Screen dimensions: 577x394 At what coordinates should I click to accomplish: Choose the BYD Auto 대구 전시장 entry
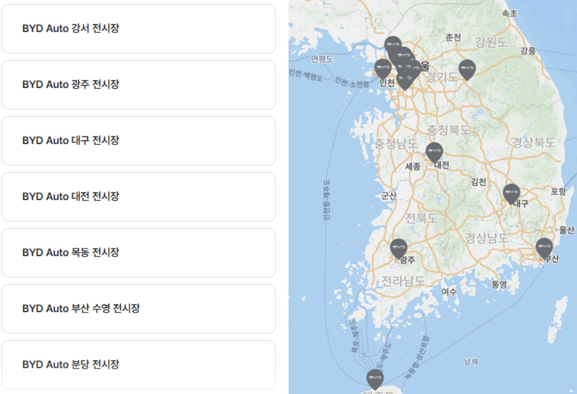pos(138,141)
